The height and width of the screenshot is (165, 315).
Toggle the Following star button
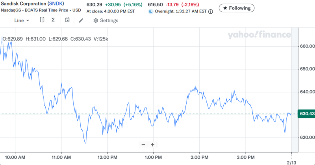coord(237,8)
